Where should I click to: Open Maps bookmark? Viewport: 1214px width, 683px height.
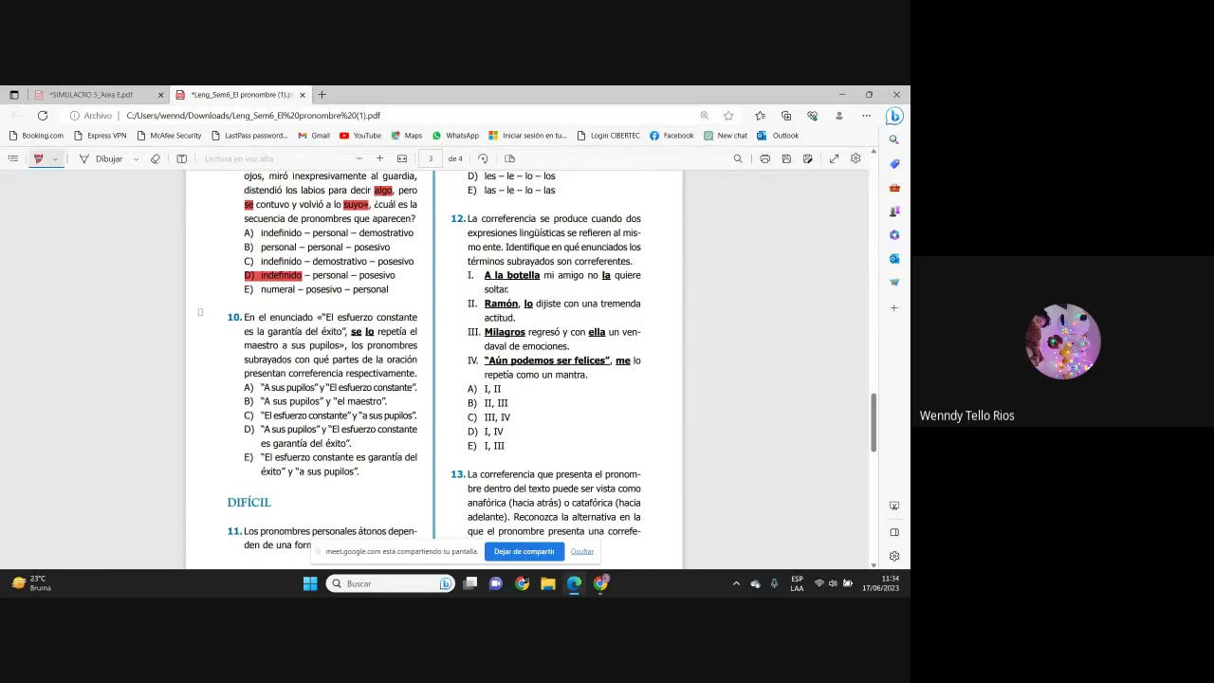[406, 136]
